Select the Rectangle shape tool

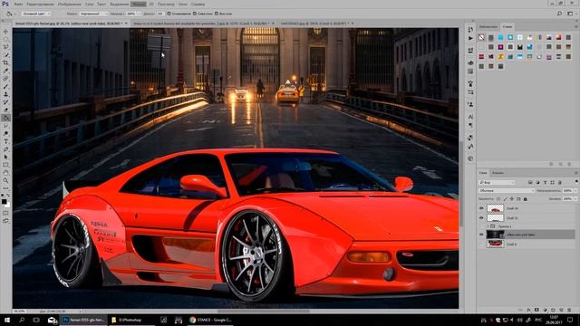[5, 165]
